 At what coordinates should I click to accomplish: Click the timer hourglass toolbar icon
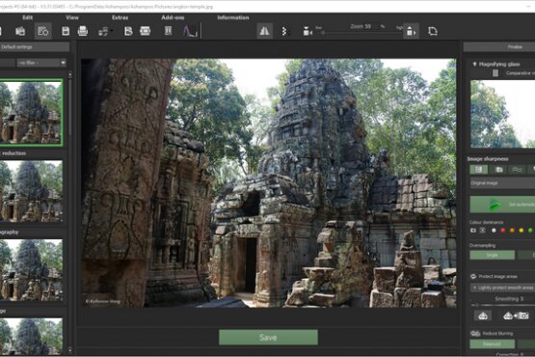[x=168, y=31]
